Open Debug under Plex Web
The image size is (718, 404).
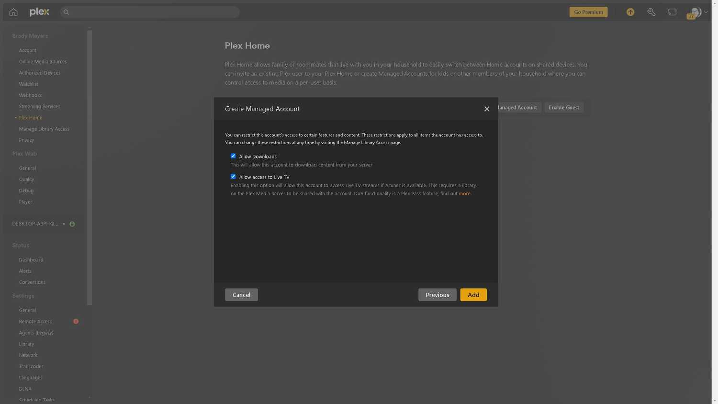[26, 191]
